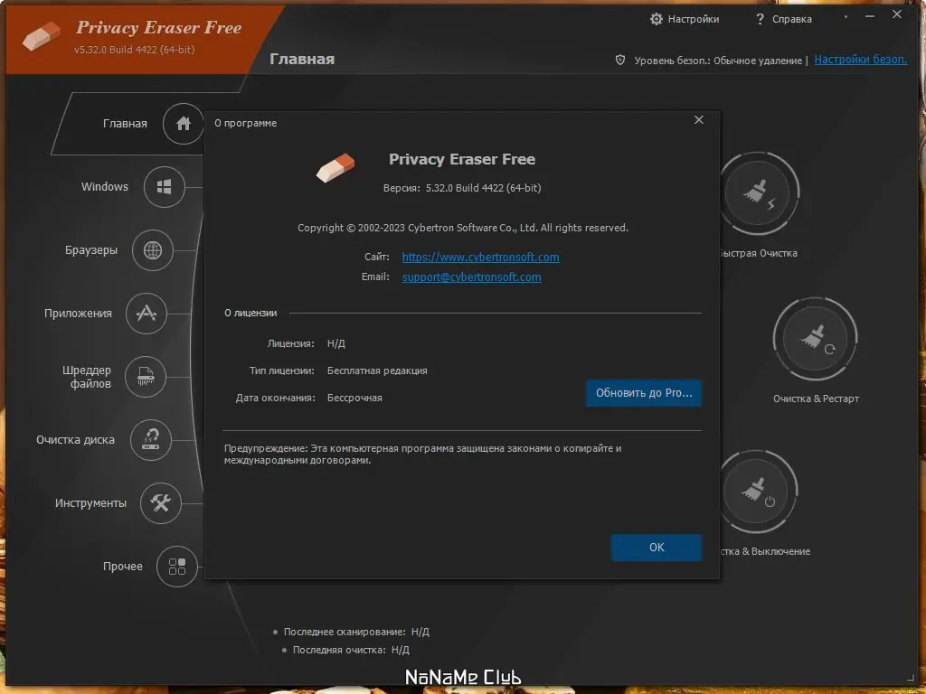Image resolution: width=926 pixels, height=694 pixels.
Task: Open the cybertronsoft.com website link
Action: [480, 257]
